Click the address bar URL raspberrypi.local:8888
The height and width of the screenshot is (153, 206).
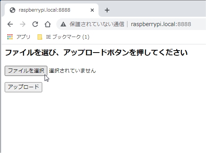click(161, 24)
